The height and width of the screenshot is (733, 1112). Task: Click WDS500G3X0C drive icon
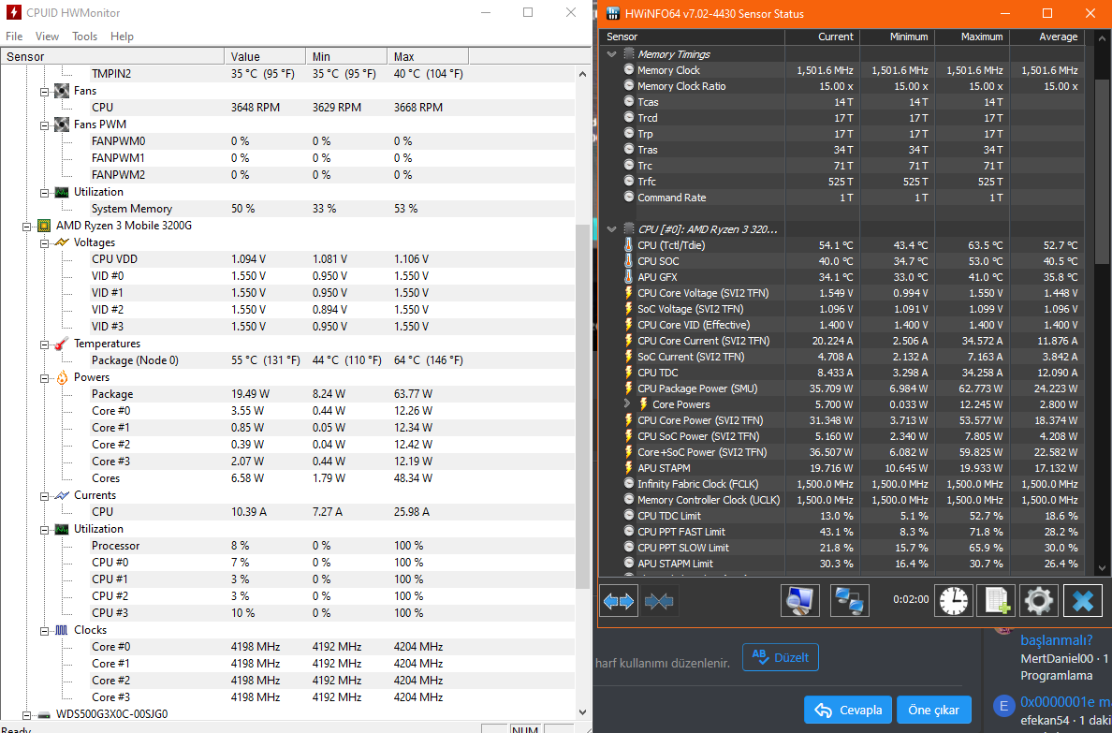point(44,714)
